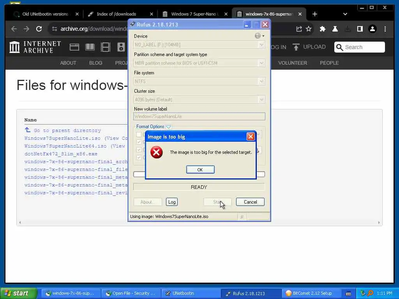Click the Internet Archive search box
Viewport: 399px width, 299px height.
359,47
